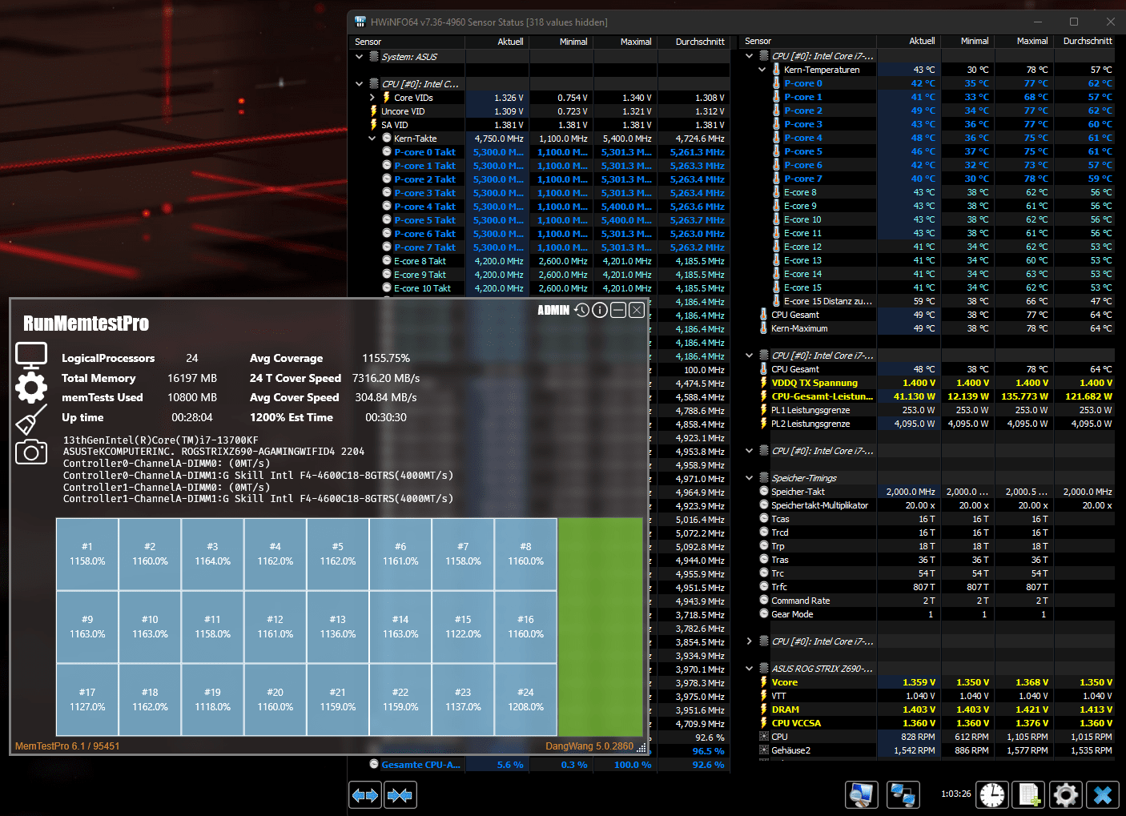Select the E-core 10 Takt row
The width and height of the screenshot is (1126, 816).
[539, 288]
